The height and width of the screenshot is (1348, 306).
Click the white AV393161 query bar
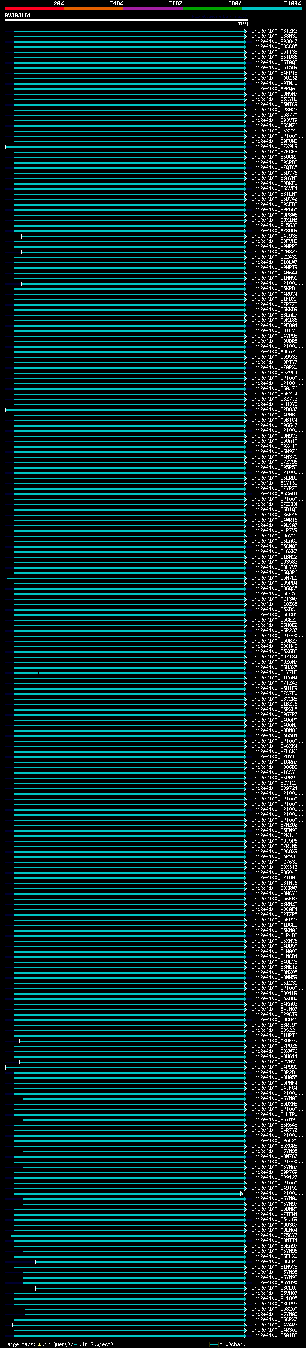pos(126,19)
